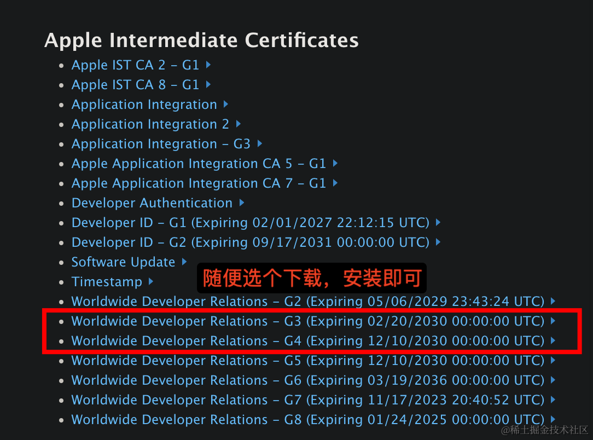The width and height of the screenshot is (593, 440).
Task: Click arrow icon after Application Integration – G3
Action: pyautogui.click(x=259, y=143)
